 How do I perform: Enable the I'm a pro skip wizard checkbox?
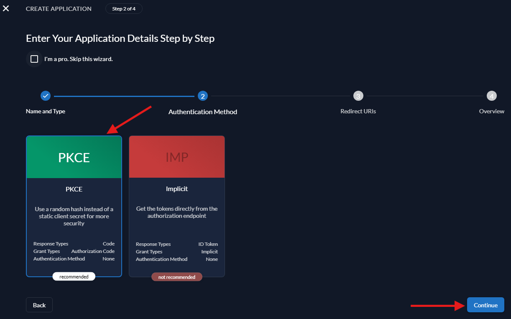[34, 59]
